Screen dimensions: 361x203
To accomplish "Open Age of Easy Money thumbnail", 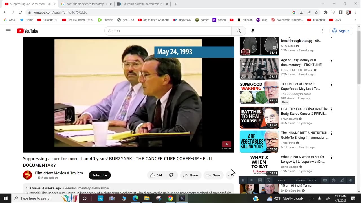I will [259, 69].
